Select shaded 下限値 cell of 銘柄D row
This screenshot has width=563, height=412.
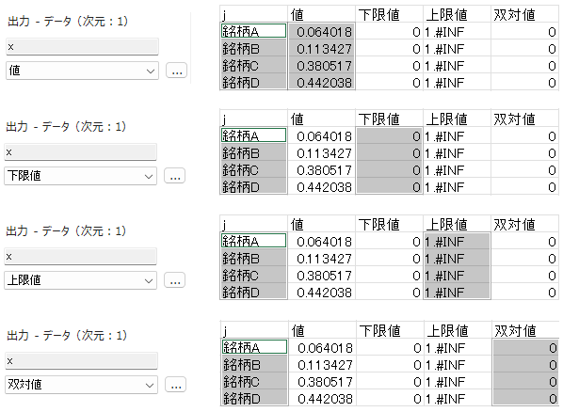pyautogui.click(x=389, y=186)
